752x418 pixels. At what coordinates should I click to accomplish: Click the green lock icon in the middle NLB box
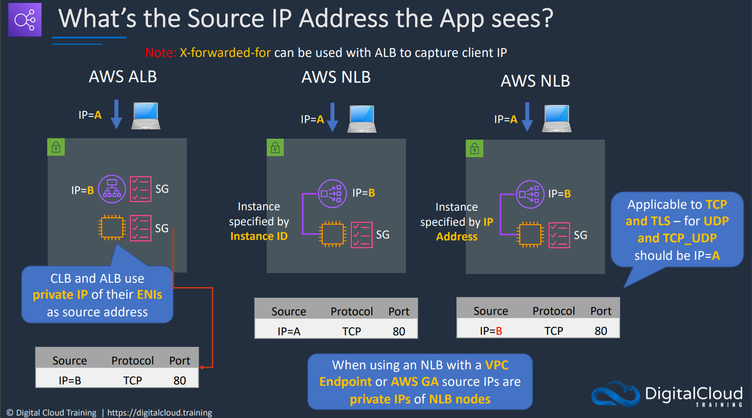275,147
